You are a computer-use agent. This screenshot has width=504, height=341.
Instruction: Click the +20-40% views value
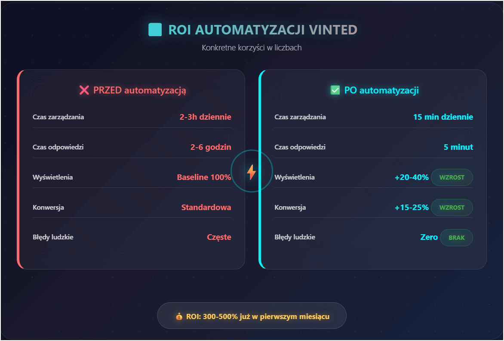point(412,177)
